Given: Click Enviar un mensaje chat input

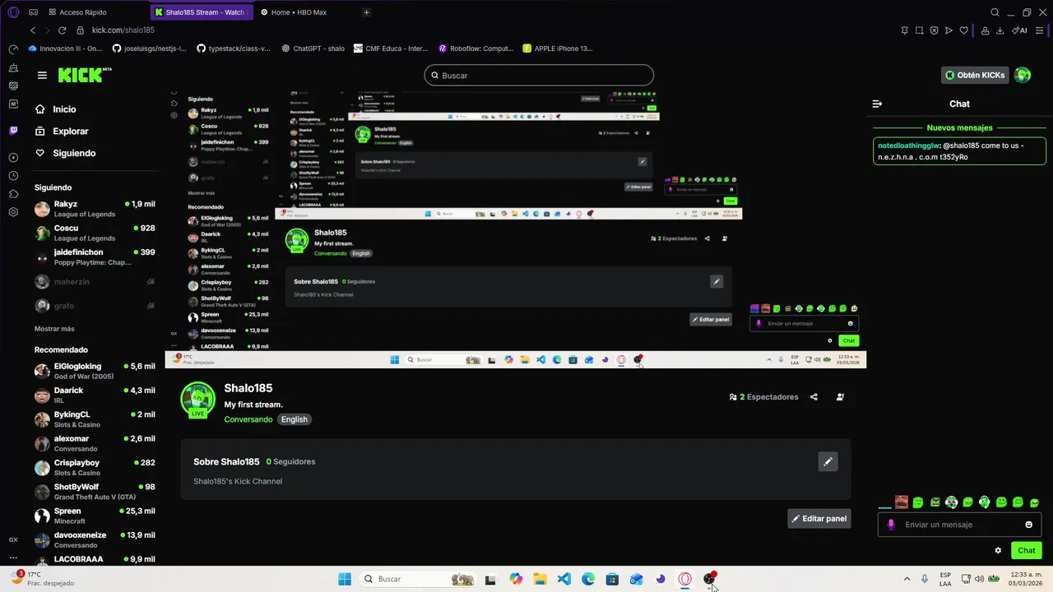Looking at the screenshot, I should click(x=959, y=525).
